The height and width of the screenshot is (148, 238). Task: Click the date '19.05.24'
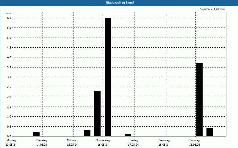tap(195, 145)
